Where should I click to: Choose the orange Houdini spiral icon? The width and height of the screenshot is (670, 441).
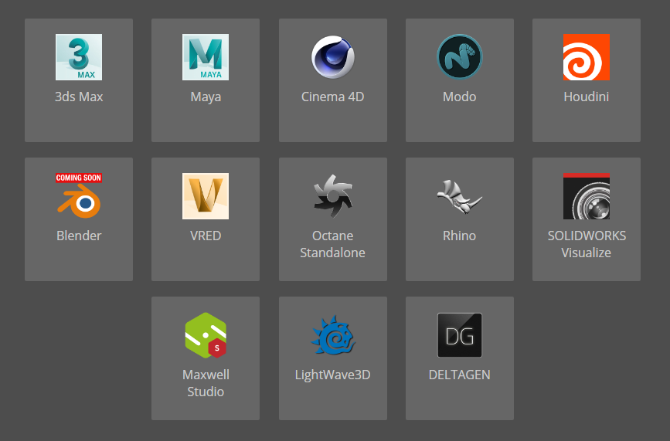(x=586, y=57)
